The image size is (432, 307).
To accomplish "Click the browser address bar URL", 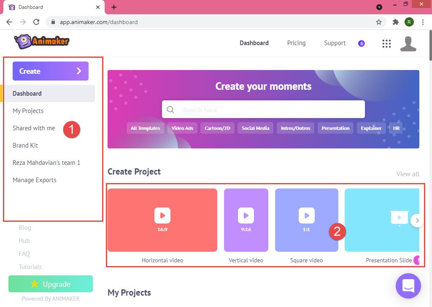I will coord(99,22).
